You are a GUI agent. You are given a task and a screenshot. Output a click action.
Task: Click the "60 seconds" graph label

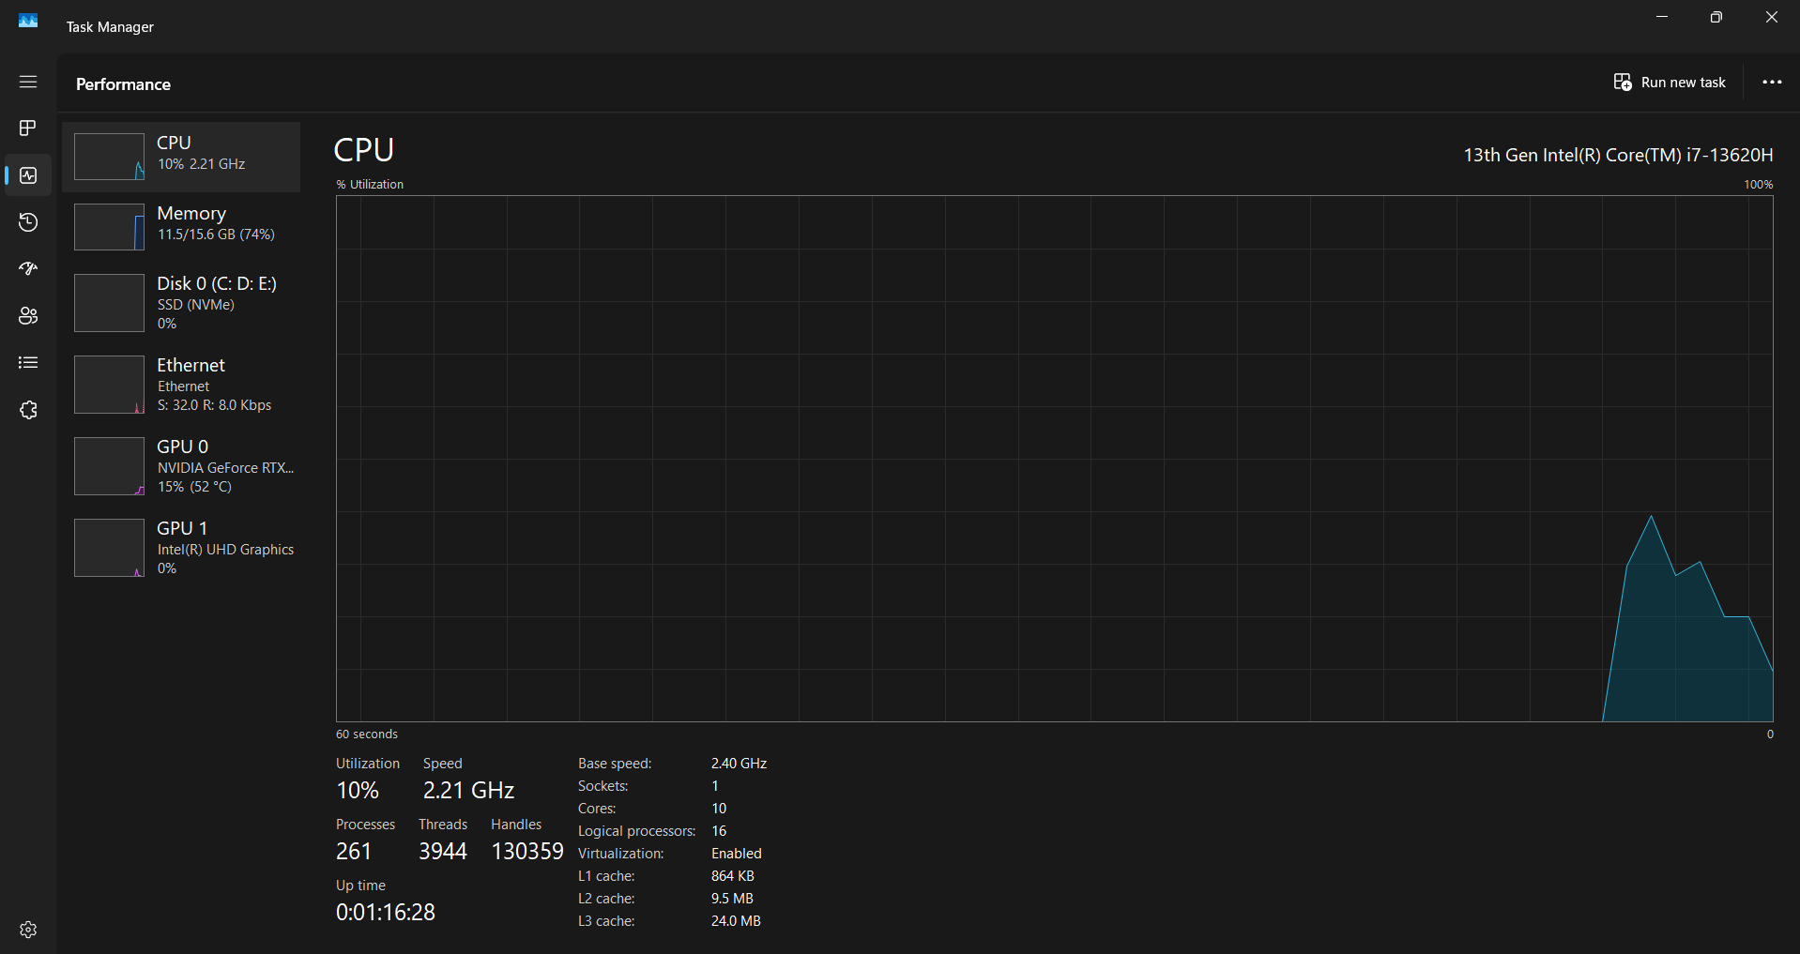(x=367, y=734)
